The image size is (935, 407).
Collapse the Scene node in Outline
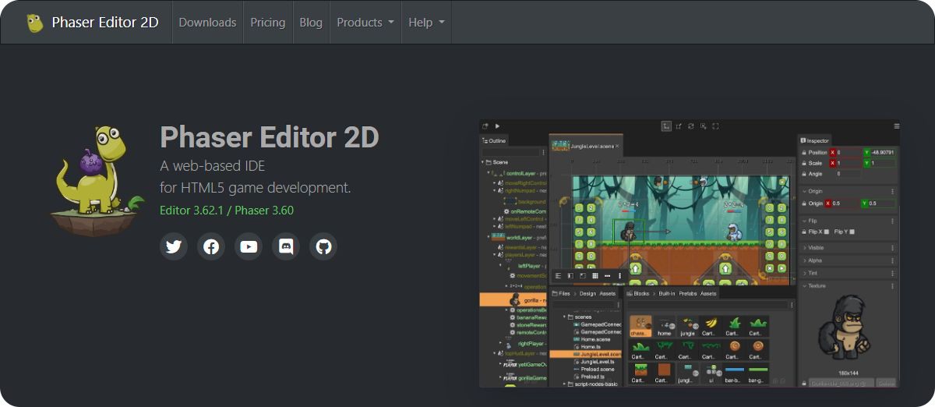[x=482, y=162]
